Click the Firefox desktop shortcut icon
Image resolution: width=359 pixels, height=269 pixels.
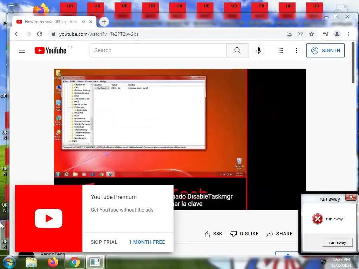pos(41,9)
